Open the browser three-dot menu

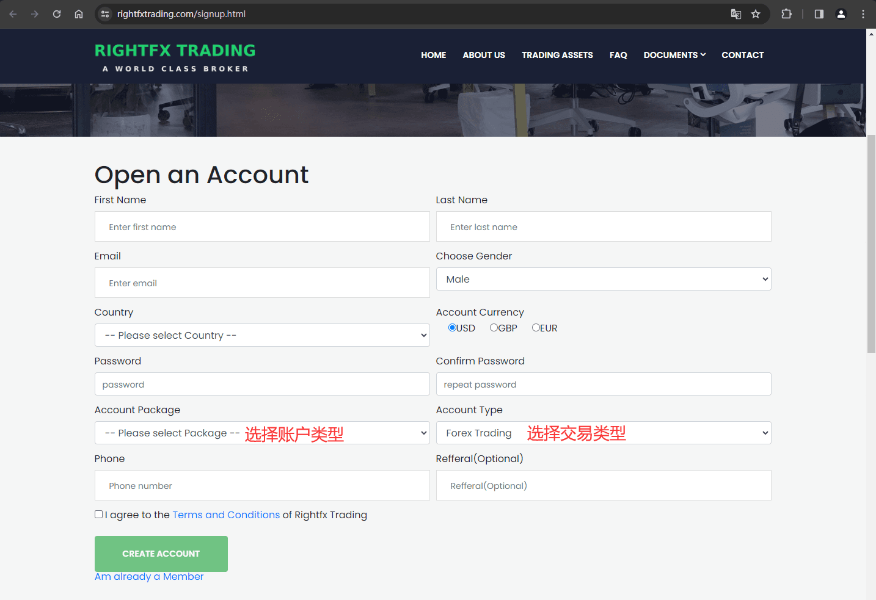[x=863, y=14]
